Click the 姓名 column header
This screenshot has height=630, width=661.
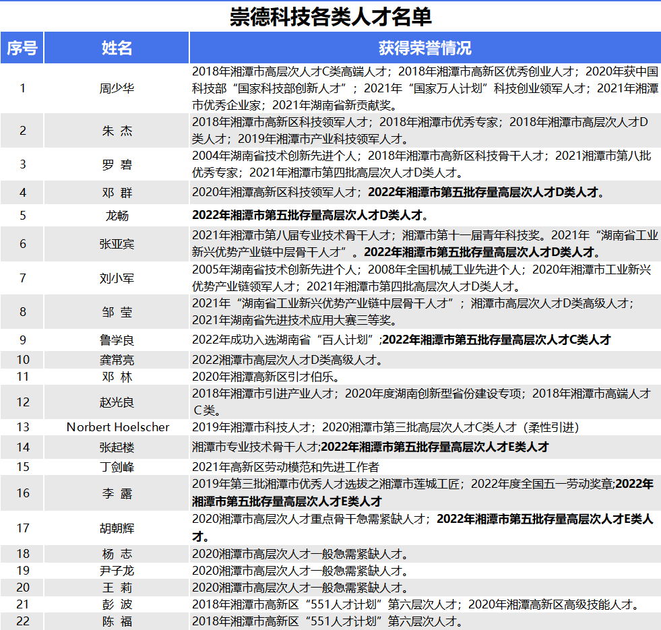coord(117,48)
